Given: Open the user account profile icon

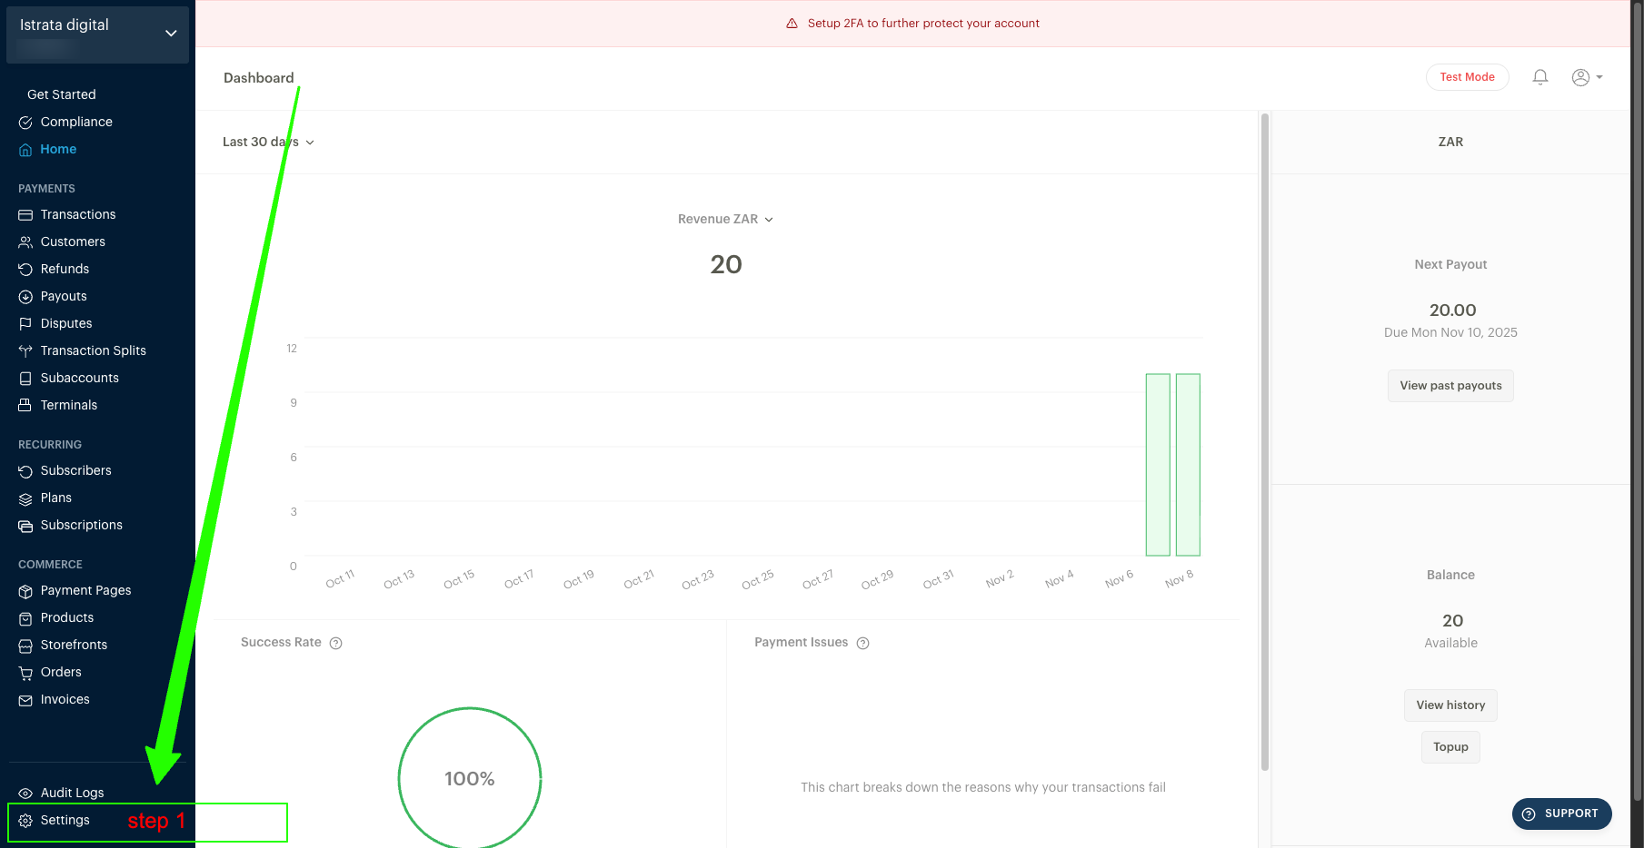Looking at the screenshot, I should (x=1581, y=77).
